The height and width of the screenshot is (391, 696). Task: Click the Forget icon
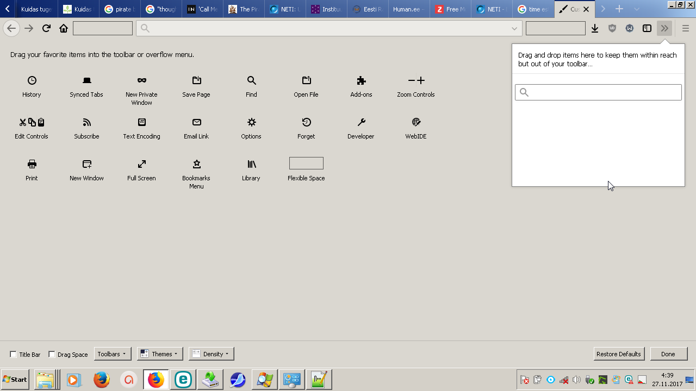coord(306,122)
